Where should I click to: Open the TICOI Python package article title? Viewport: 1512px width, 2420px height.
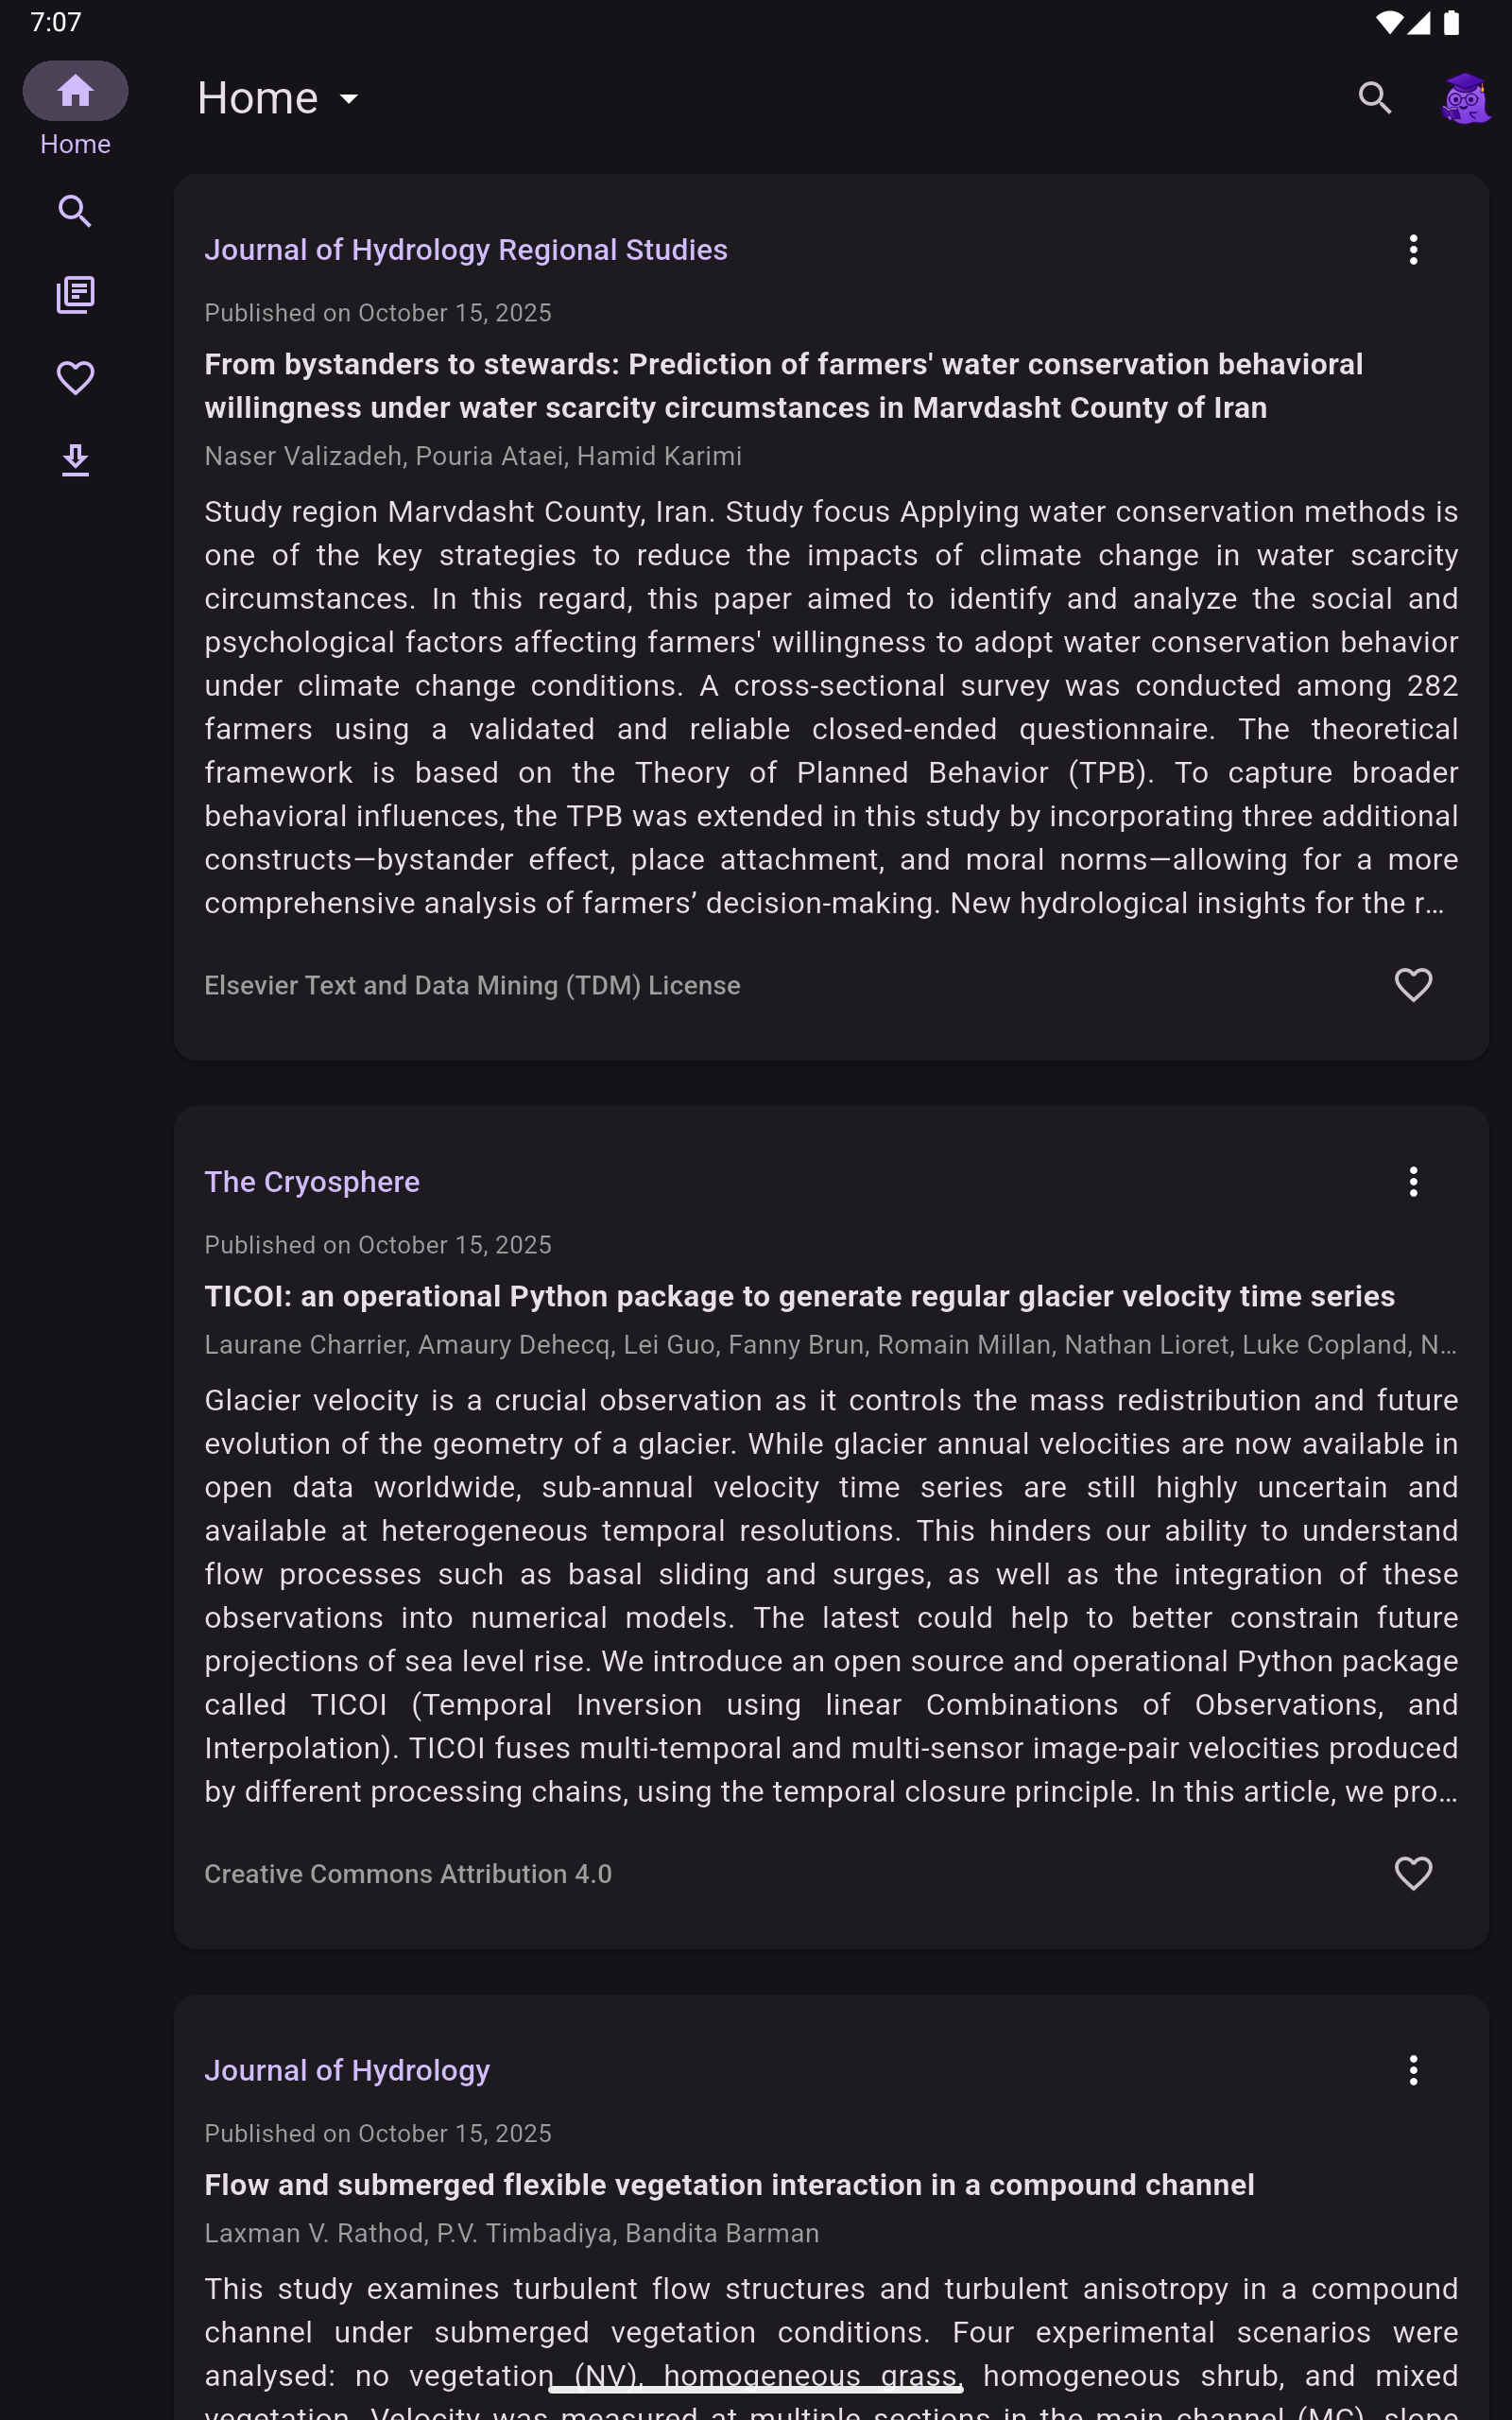[799, 1296]
